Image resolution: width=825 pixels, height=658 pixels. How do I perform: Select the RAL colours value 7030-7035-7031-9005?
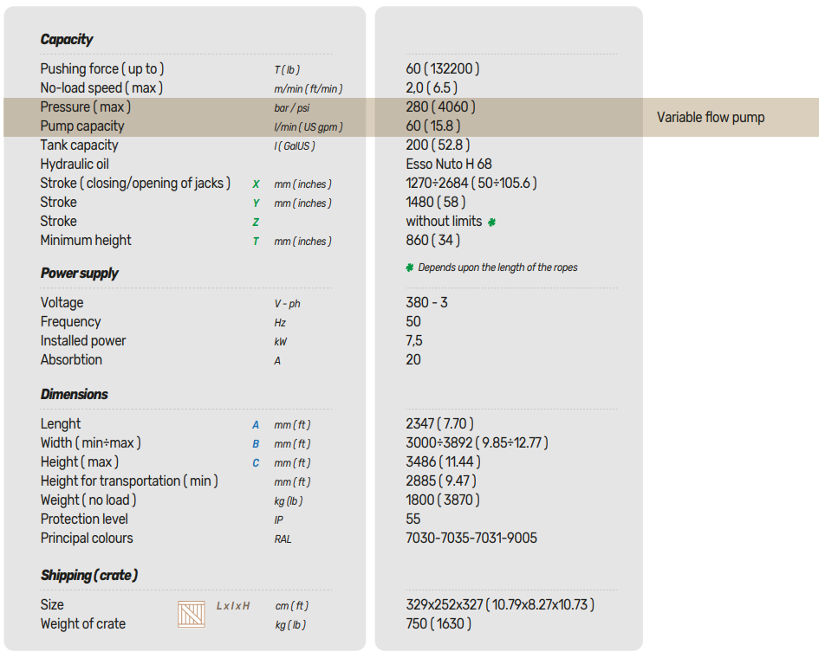point(471,538)
